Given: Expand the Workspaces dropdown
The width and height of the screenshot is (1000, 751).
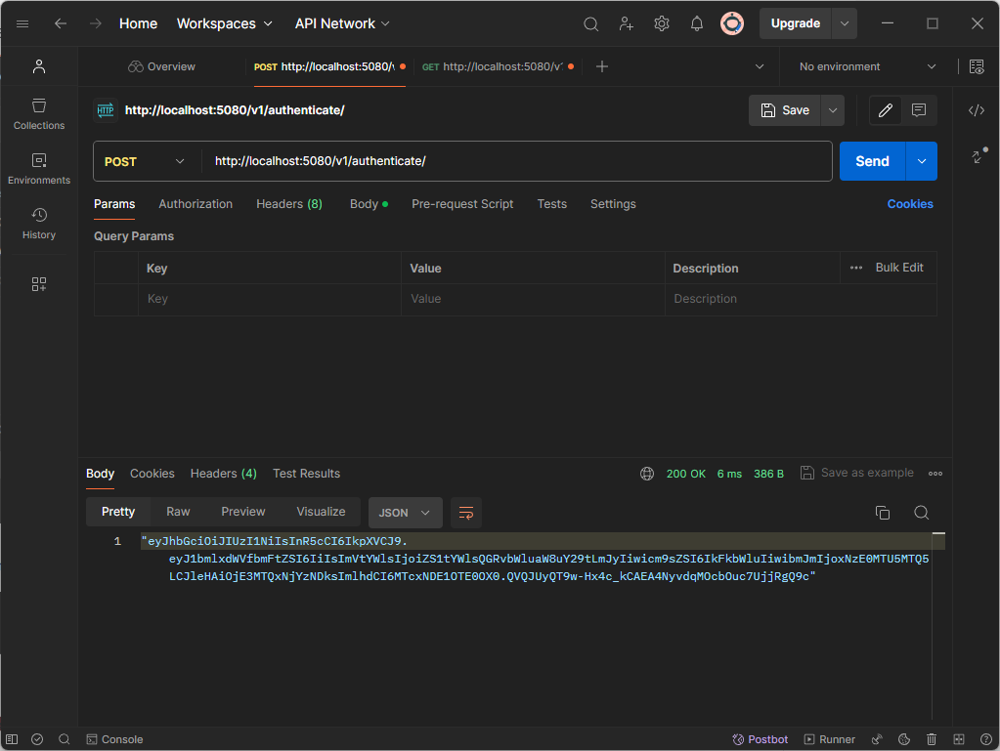Looking at the screenshot, I should pyautogui.click(x=225, y=23).
